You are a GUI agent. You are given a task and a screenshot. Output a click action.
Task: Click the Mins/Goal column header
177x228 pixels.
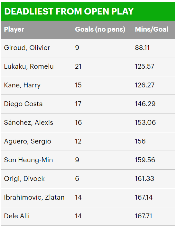152,29
